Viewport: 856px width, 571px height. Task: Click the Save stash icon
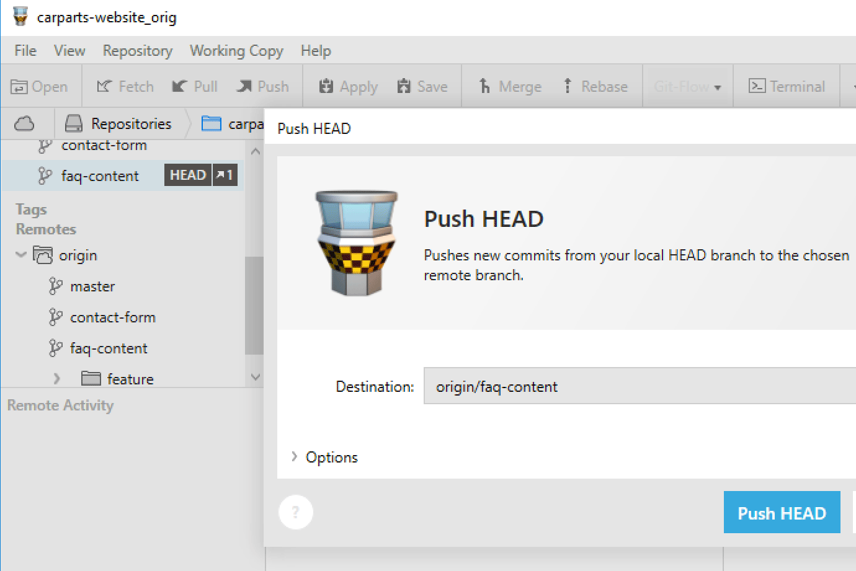[x=423, y=86]
